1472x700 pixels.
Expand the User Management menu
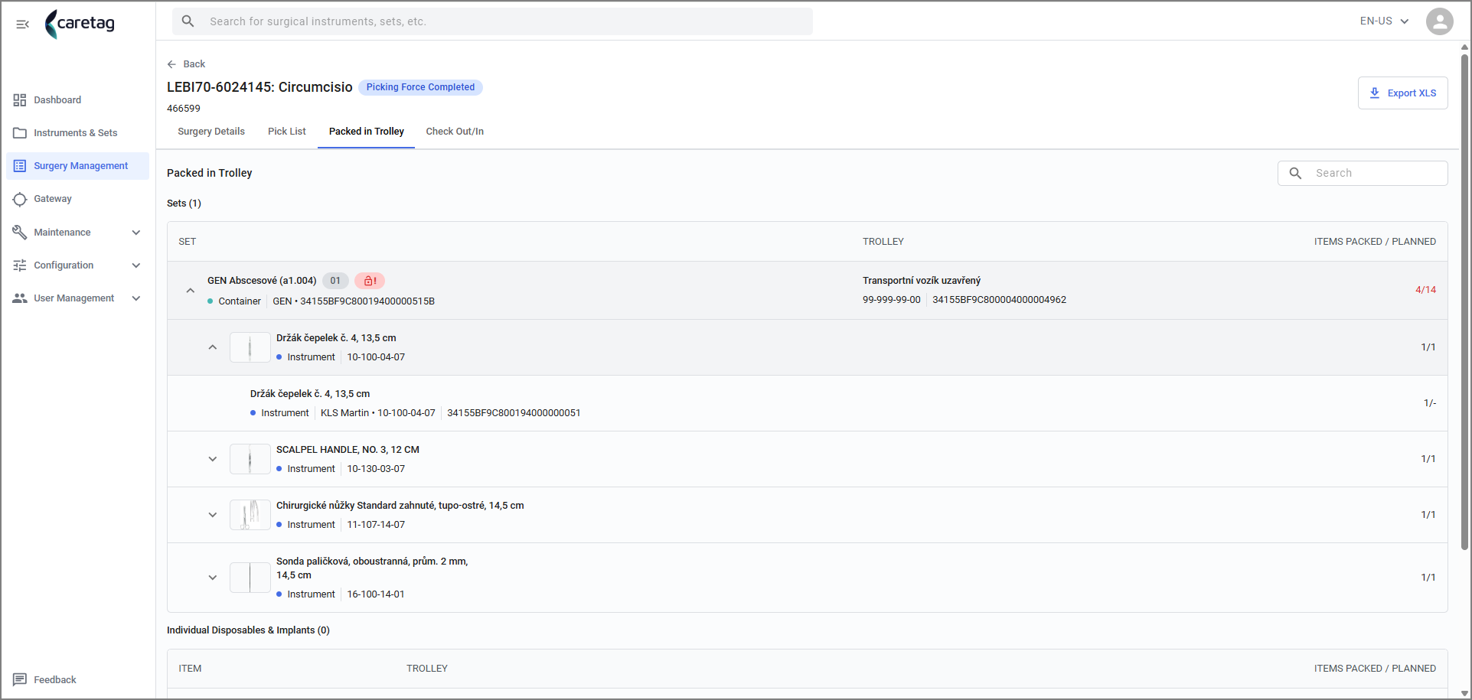(77, 298)
